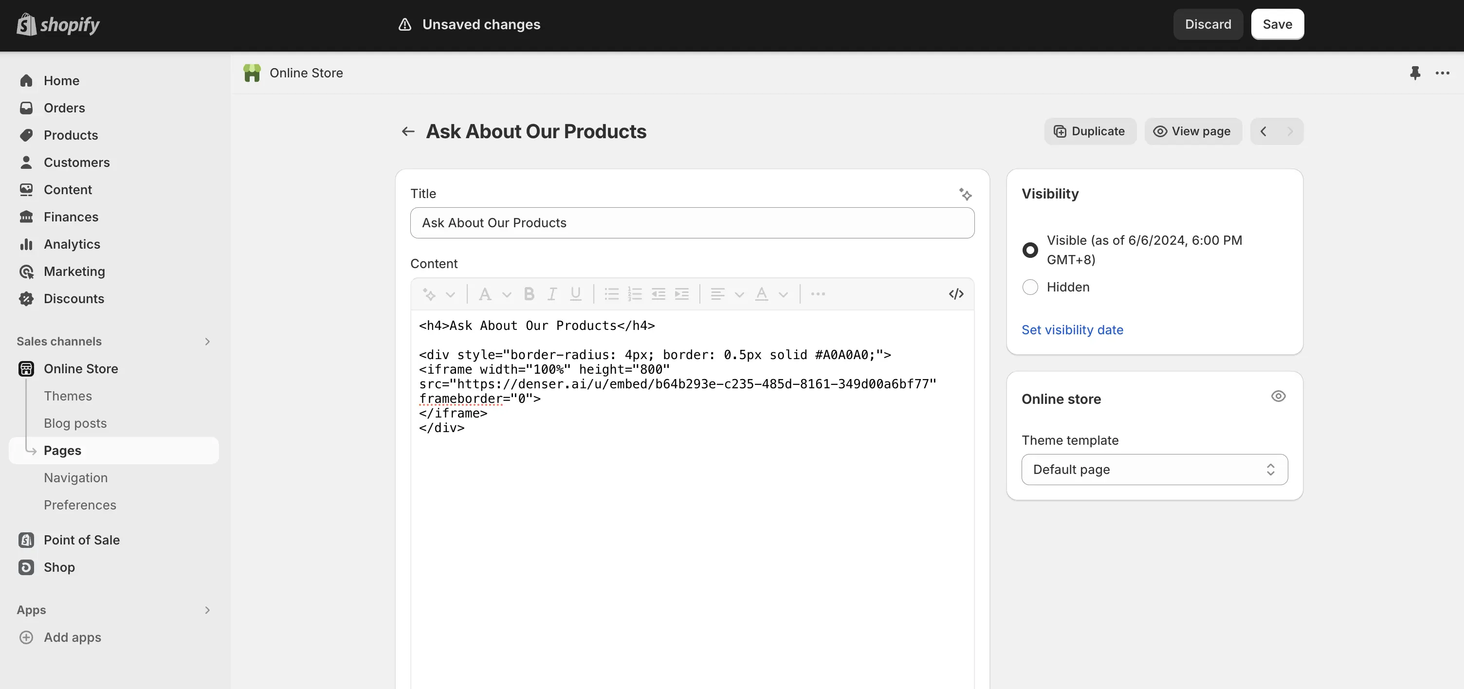The image size is (1464, 689).
Task: Go to Themes in the sidebar
Action: (x=68, y=396)
